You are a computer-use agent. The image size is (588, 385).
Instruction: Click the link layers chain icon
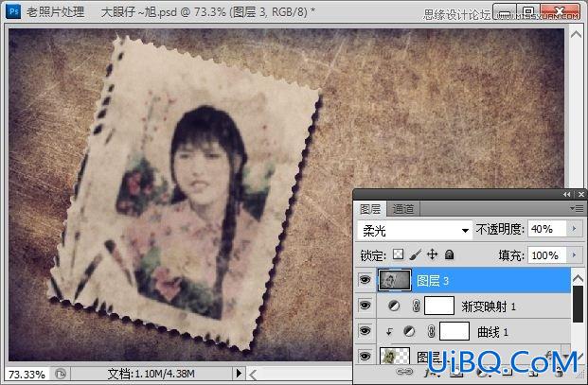404,372
